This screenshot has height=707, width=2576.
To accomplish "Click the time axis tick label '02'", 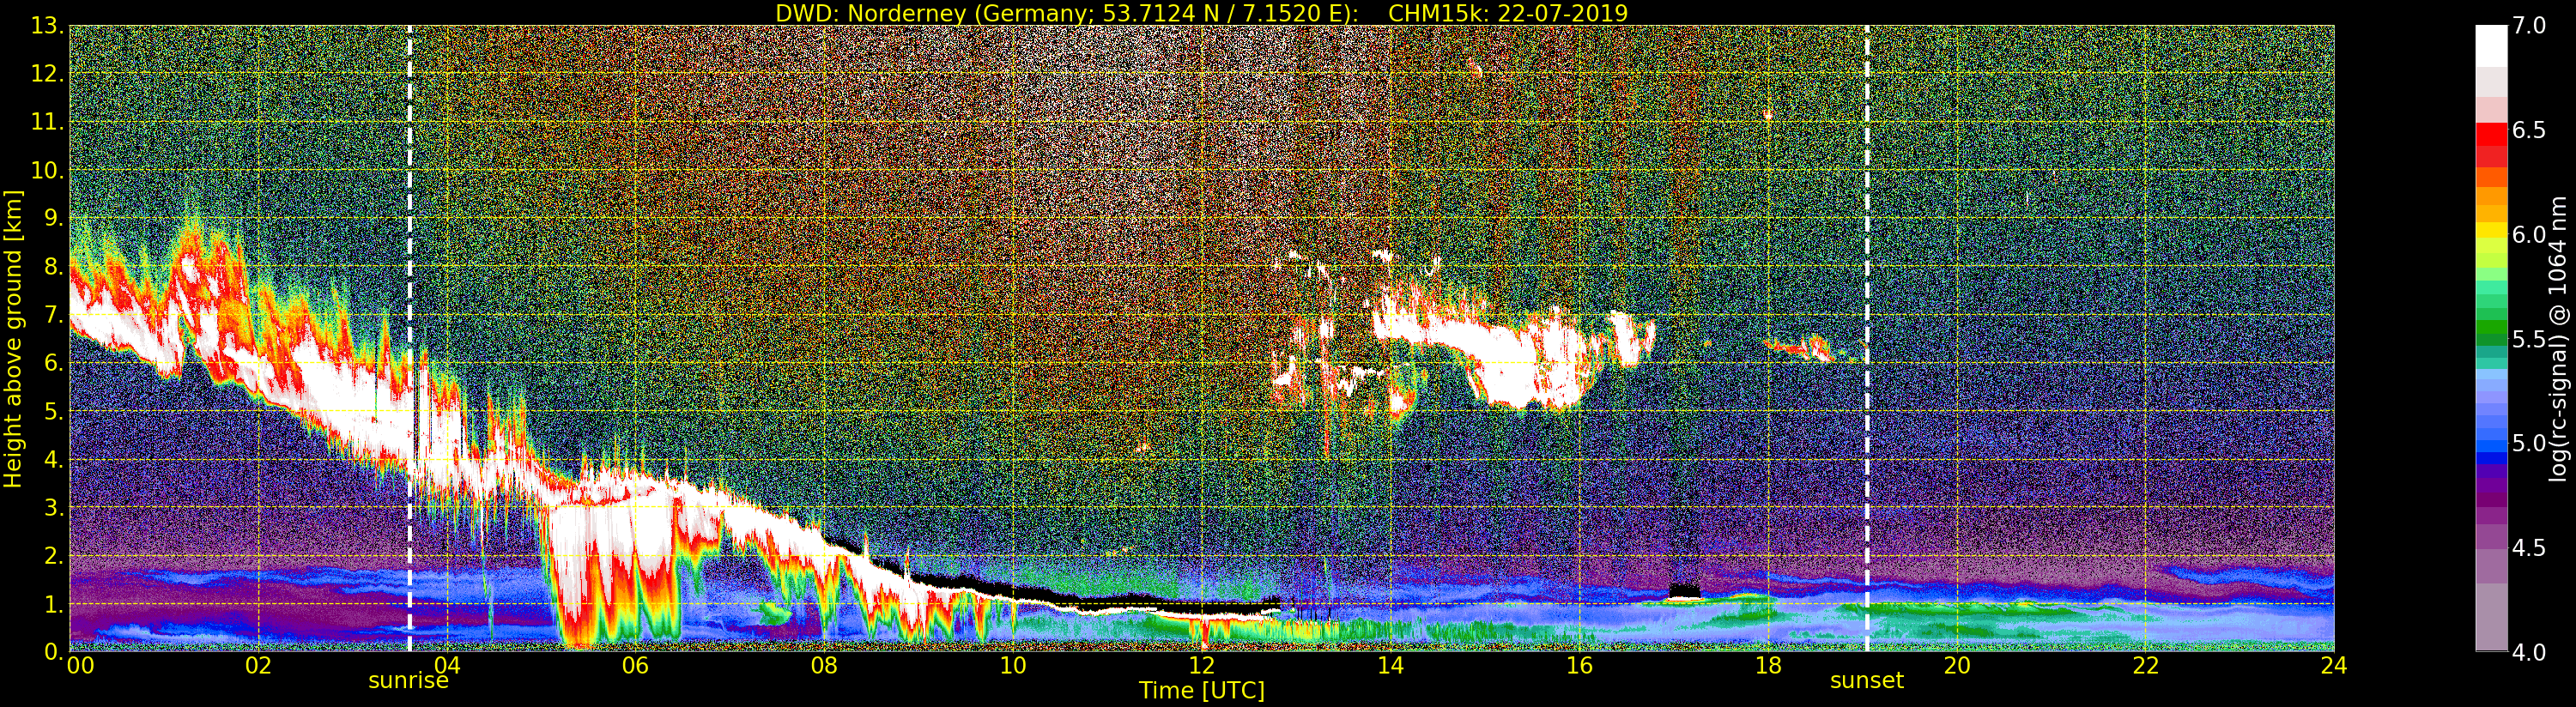I will click(x=258, y=666).
